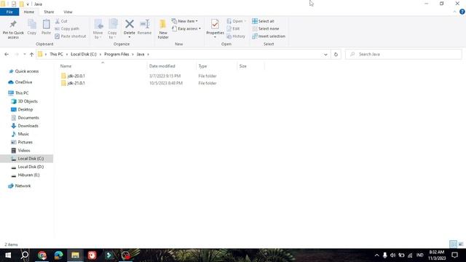Open Desktop in sidebar
The width and height of the screenshot is (466, 262).
(x=22, y=109)
